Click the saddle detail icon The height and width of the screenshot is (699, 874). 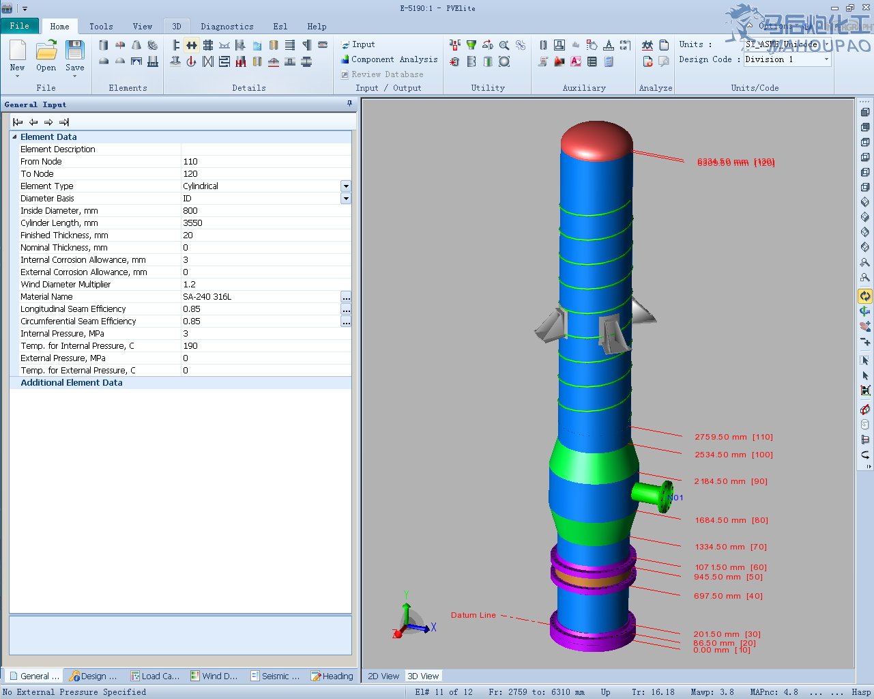coord(224,45)
